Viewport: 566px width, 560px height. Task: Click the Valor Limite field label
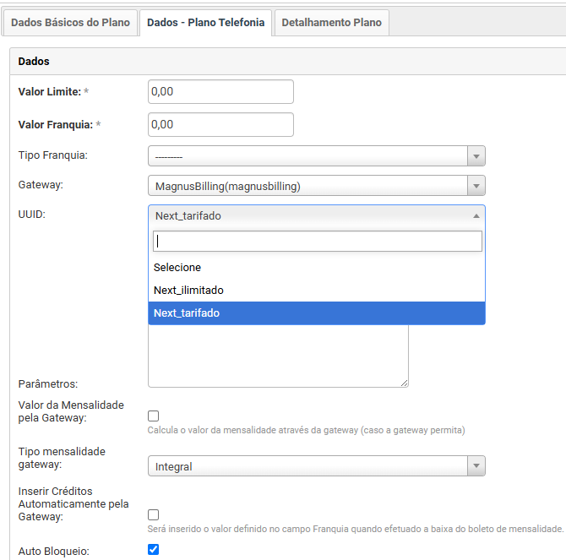(49, 91)
